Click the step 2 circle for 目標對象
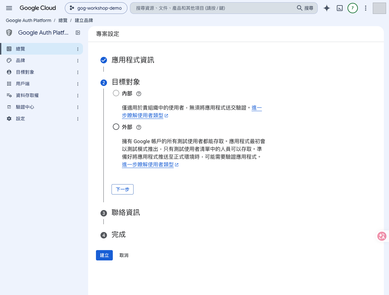Viewport: 389px width, 295px height. [104, 83]
